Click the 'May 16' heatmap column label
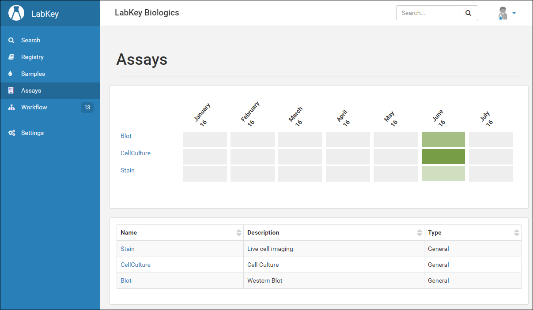The width and height of the screenshot is (533, 310). click(x=392, y=119)
